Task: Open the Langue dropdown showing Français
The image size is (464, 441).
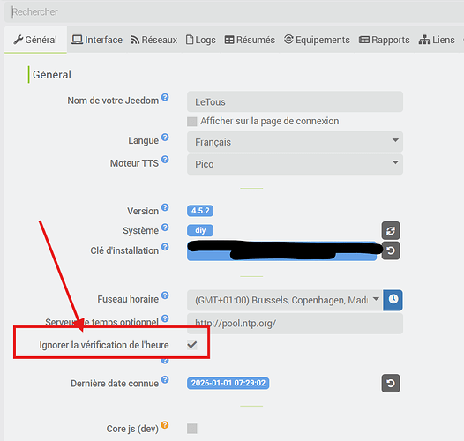Action: 295,142
